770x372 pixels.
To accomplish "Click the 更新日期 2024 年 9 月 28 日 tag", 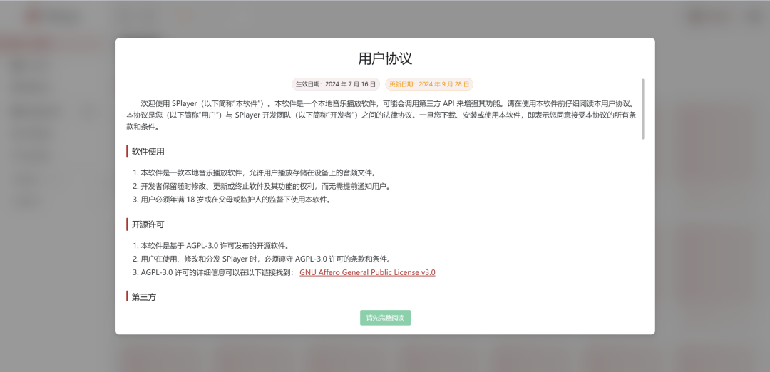I will (x=429, y=84).
